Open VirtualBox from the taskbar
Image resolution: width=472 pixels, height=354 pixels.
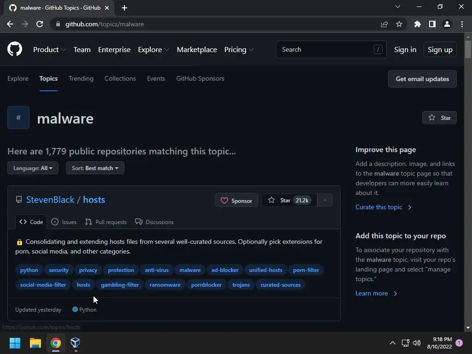click(75, 342)
